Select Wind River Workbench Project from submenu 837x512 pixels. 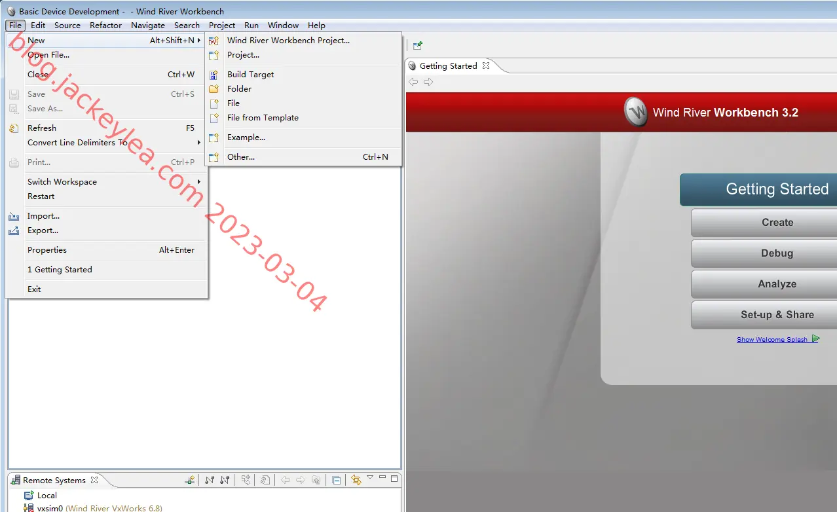coord(288,40)
